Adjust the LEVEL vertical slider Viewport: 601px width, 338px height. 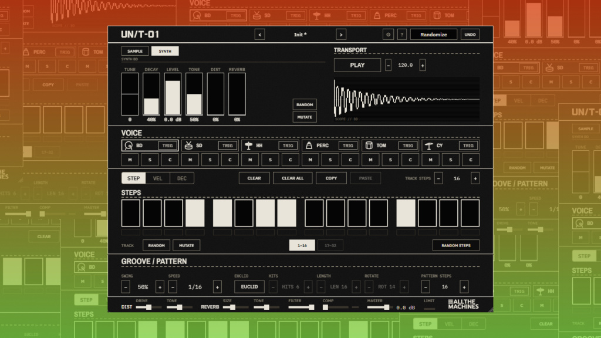(173, 94)
